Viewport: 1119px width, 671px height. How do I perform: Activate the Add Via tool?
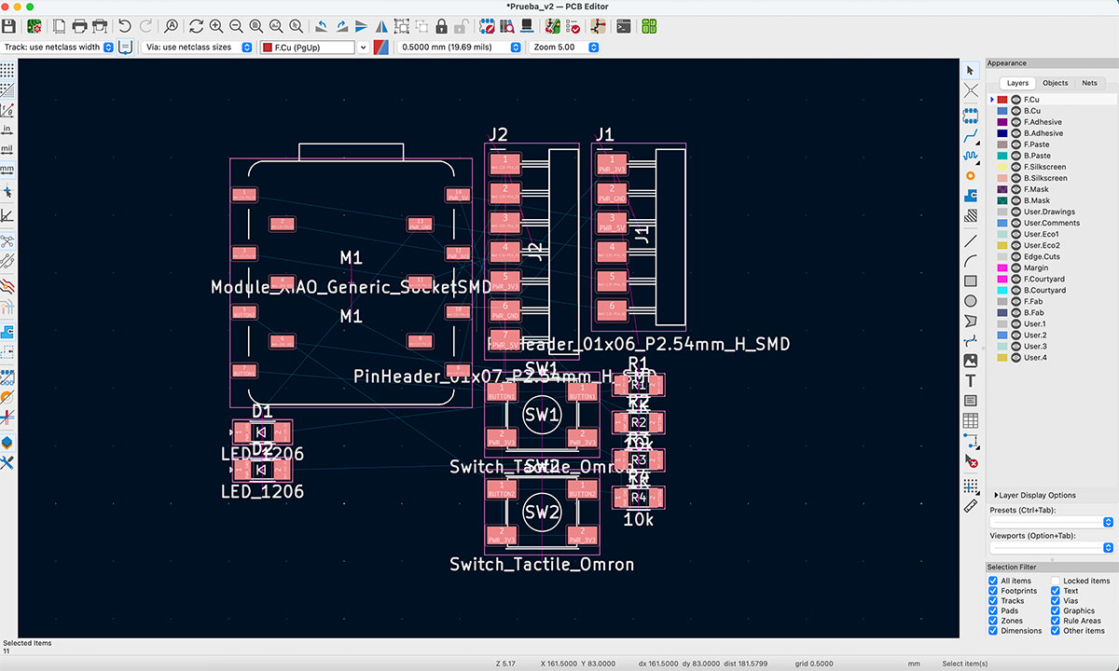tap(971, 177)
